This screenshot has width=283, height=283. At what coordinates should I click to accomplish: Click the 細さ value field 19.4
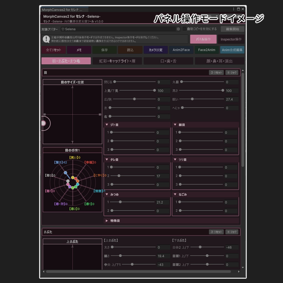[x=164, y=256]
